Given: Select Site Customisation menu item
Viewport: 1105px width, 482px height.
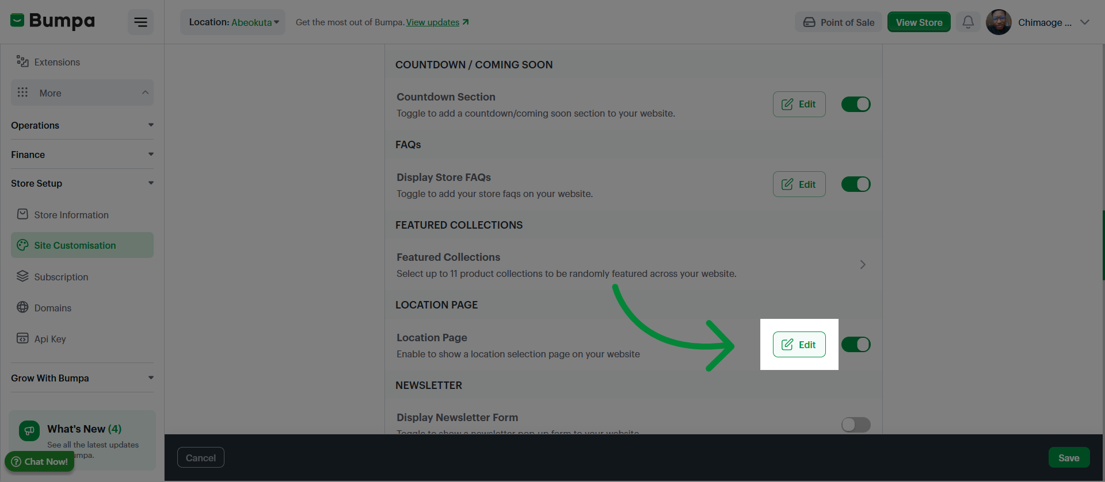Looking at the screenshot, I should [82, 245].
